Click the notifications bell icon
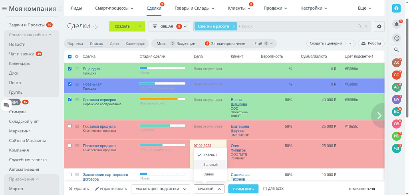Viewport: 409px width, 195px height. [396, 24]
